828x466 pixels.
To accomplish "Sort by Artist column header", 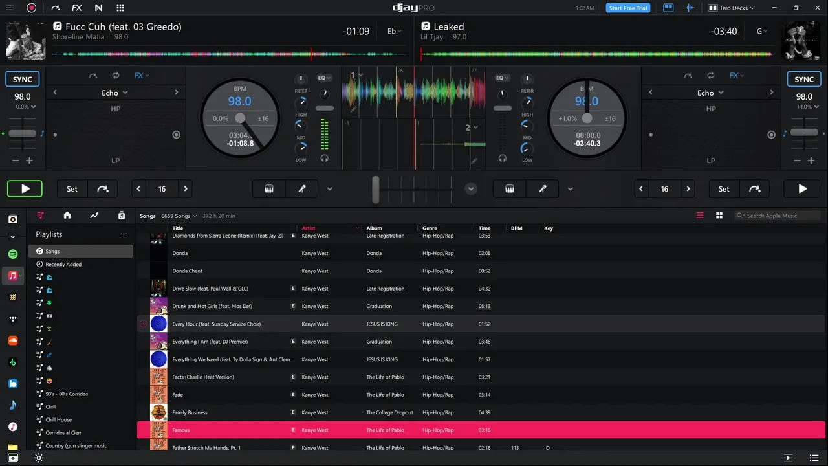I will click(309, 228).
